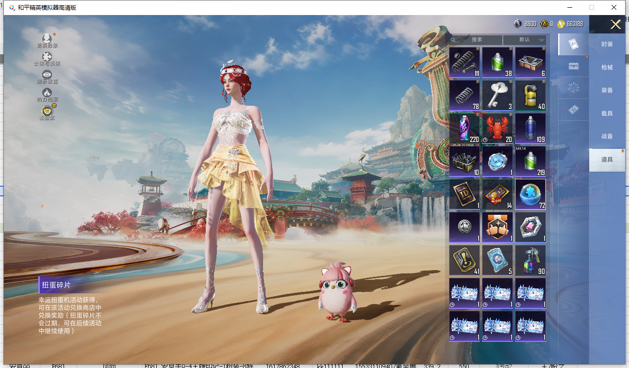Select the yellow canister item with count 40

point(530,96)
